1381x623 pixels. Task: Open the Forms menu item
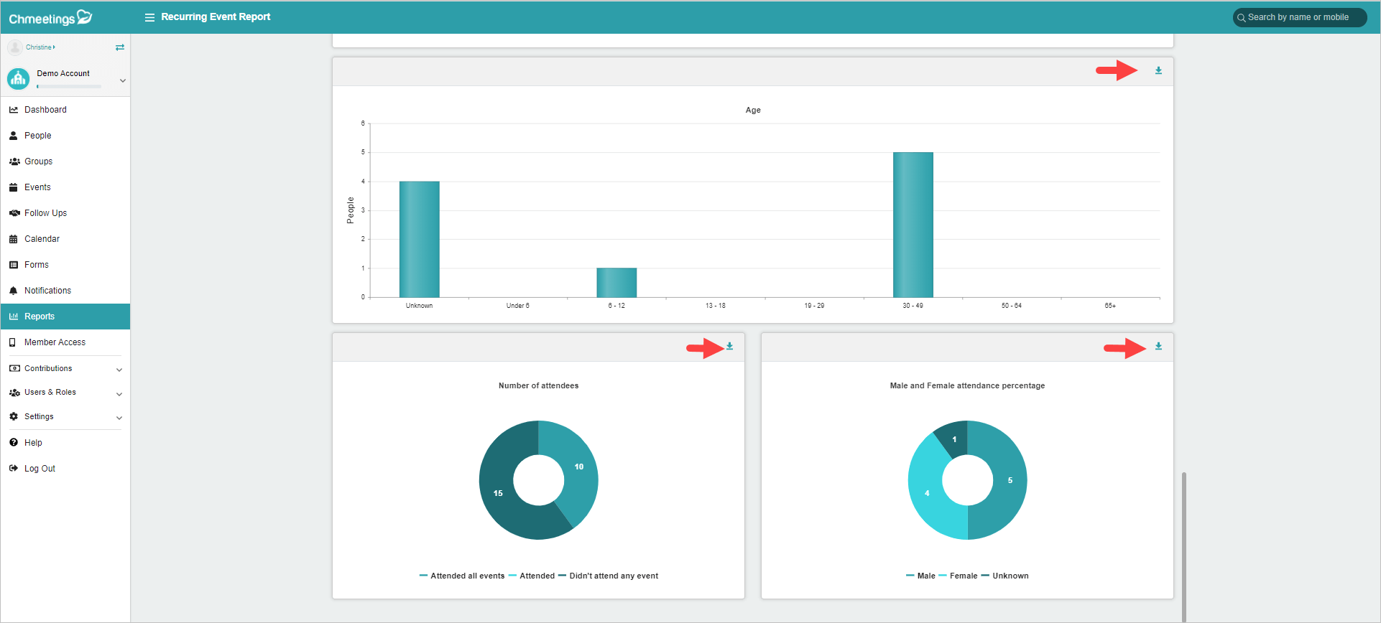[65, 265]
